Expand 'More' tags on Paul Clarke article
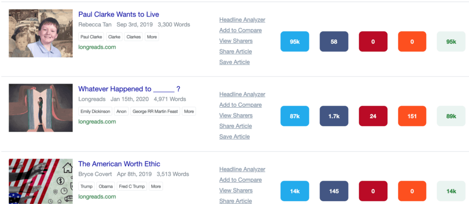 [x=152, y=37]
